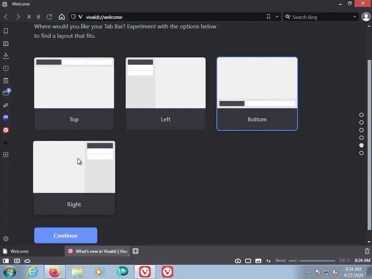Focus the Search Bing field
Image resolution: width=372 pixels, height=279 pixels.
point(322,17)
